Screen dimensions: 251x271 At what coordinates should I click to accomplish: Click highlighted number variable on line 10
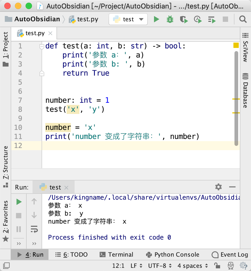[x=58, y=128]
